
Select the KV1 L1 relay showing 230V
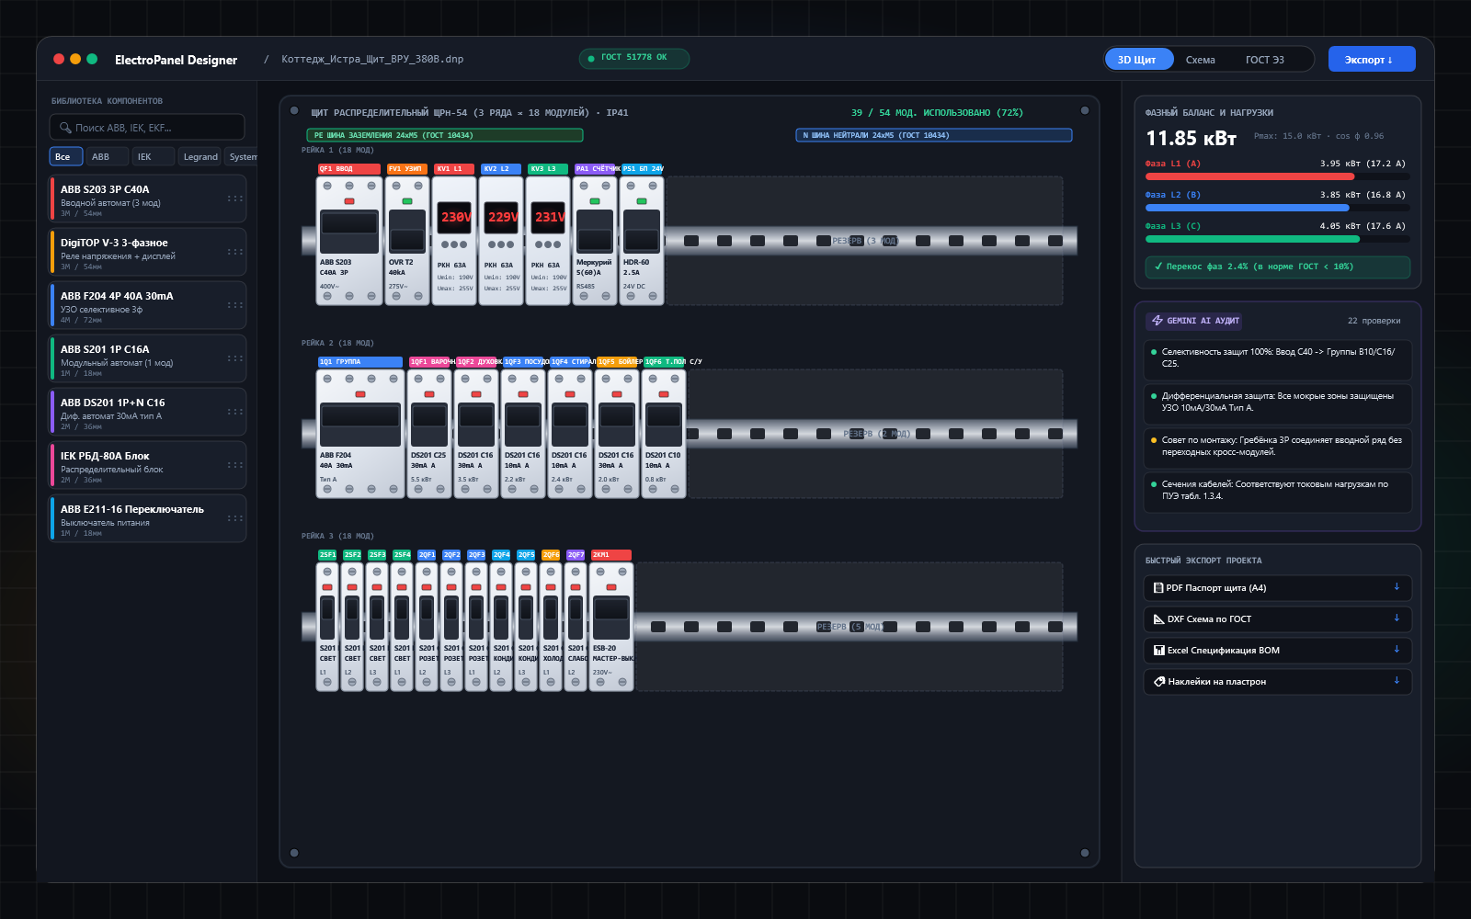tap(453, 241)
